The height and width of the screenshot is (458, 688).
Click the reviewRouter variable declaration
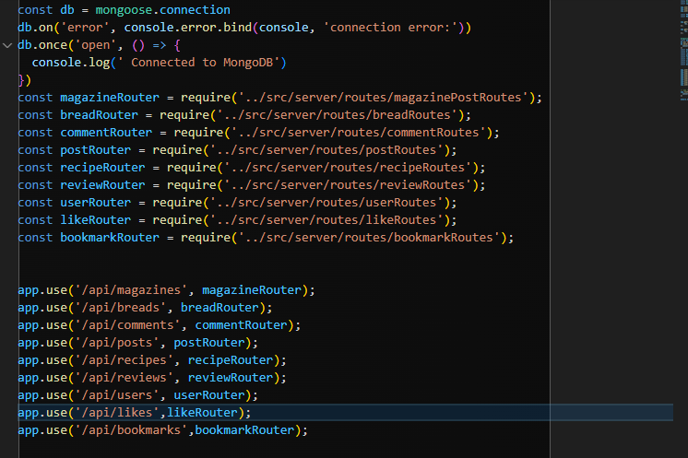[x=102, y=185]
